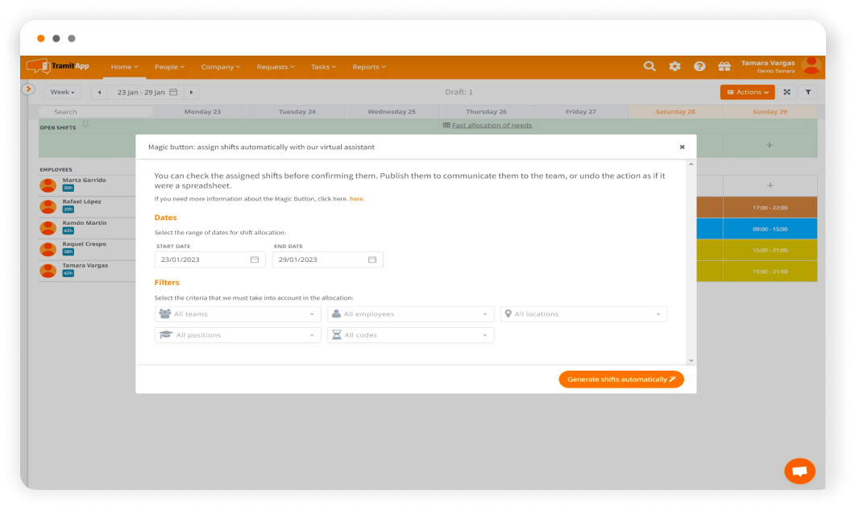
Task: Click the filter funnel icon
Action: coord(808,93)
